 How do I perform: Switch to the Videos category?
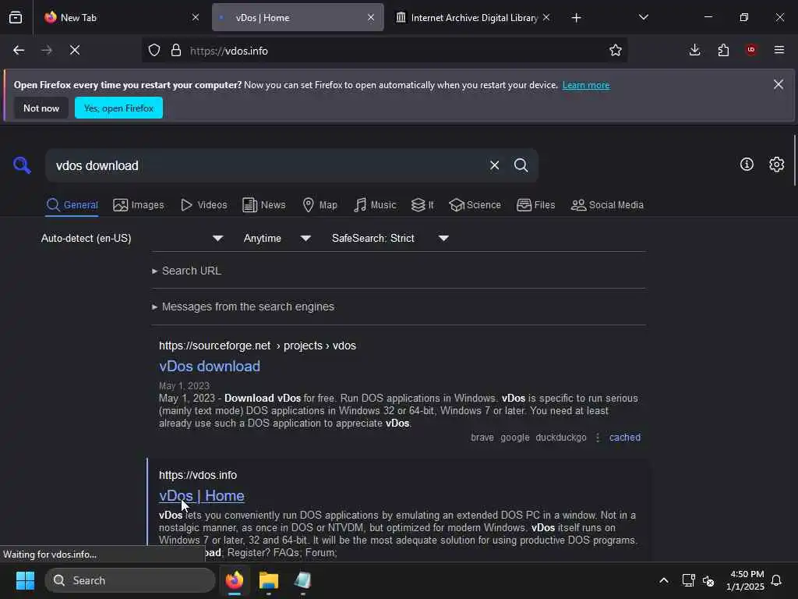tap(204, 205)
